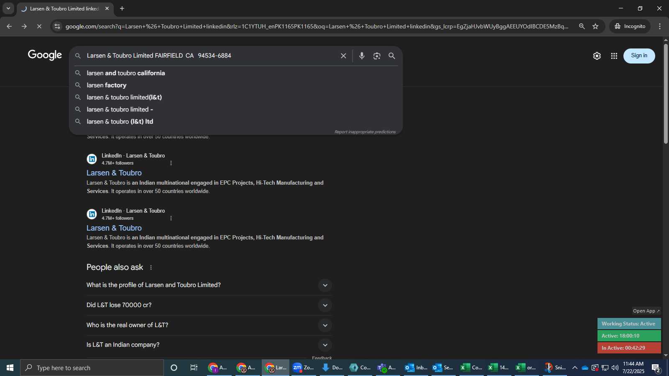Open Windows Start menu
The width and height of the screenshot is (669, 376).
(x=10, y=368)
